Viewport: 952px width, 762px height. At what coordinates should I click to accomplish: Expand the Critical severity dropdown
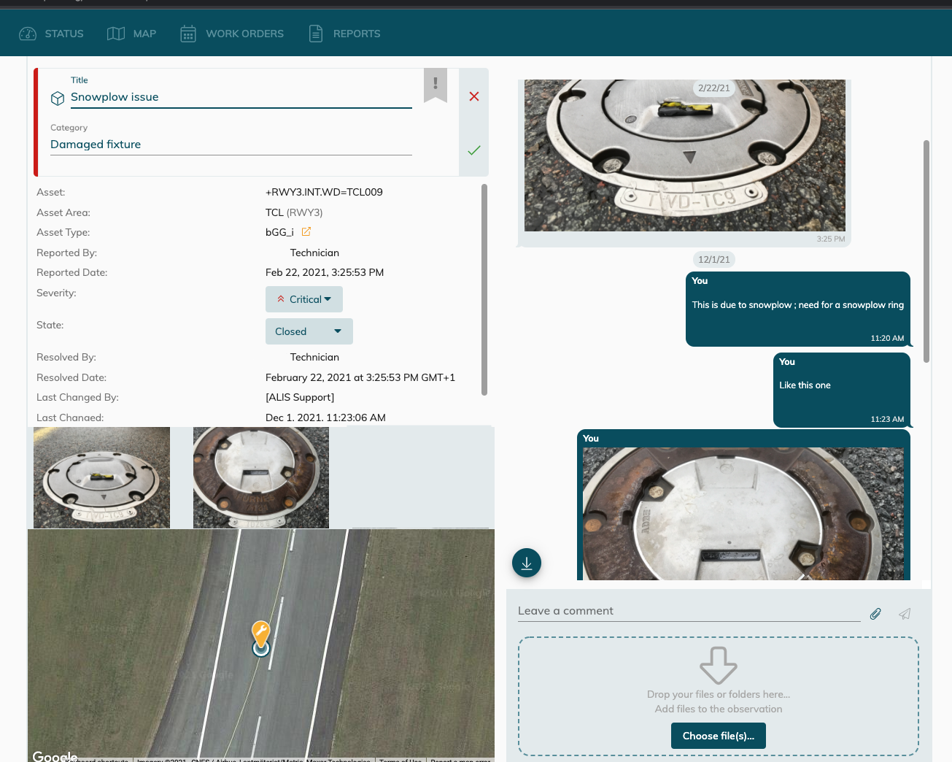304,299
